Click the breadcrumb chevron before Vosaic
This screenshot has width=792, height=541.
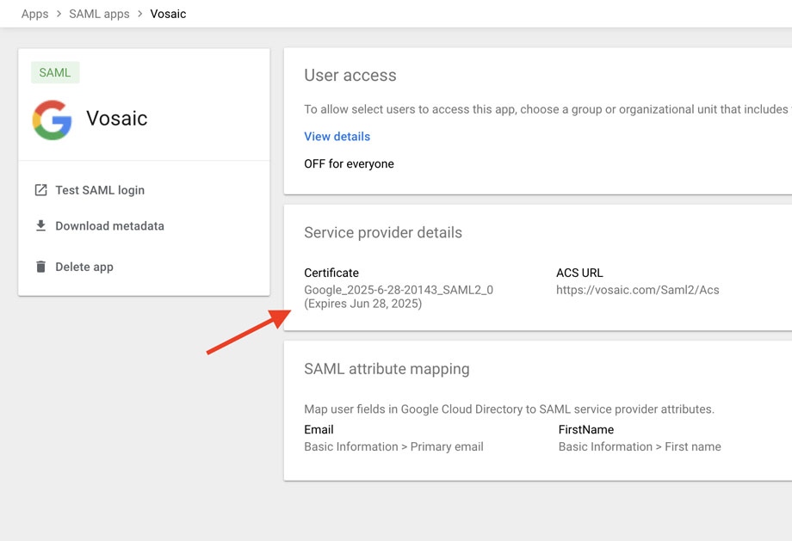[140, 14]
